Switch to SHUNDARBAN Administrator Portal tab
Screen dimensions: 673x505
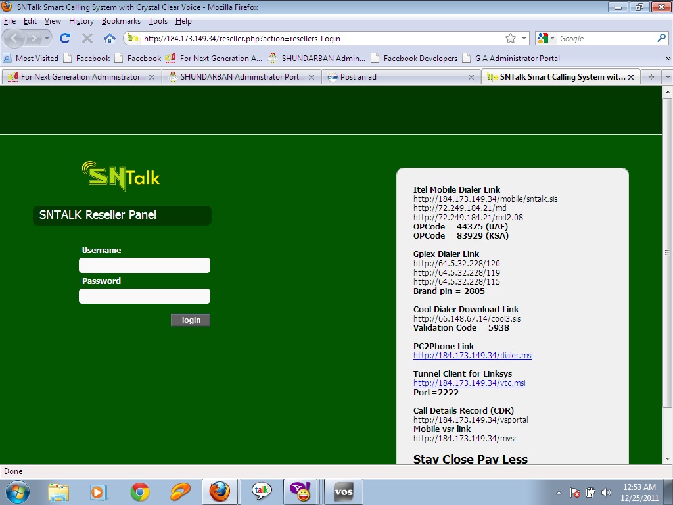242,77
